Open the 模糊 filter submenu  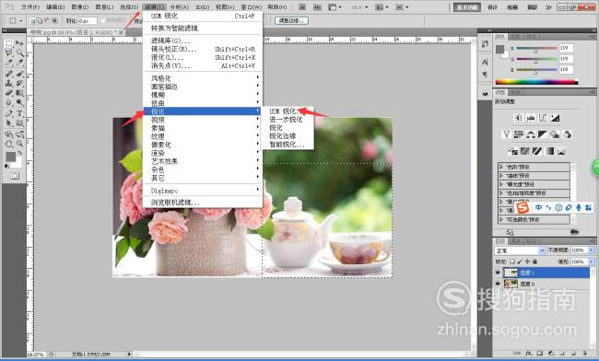click(x=203, y=95)
